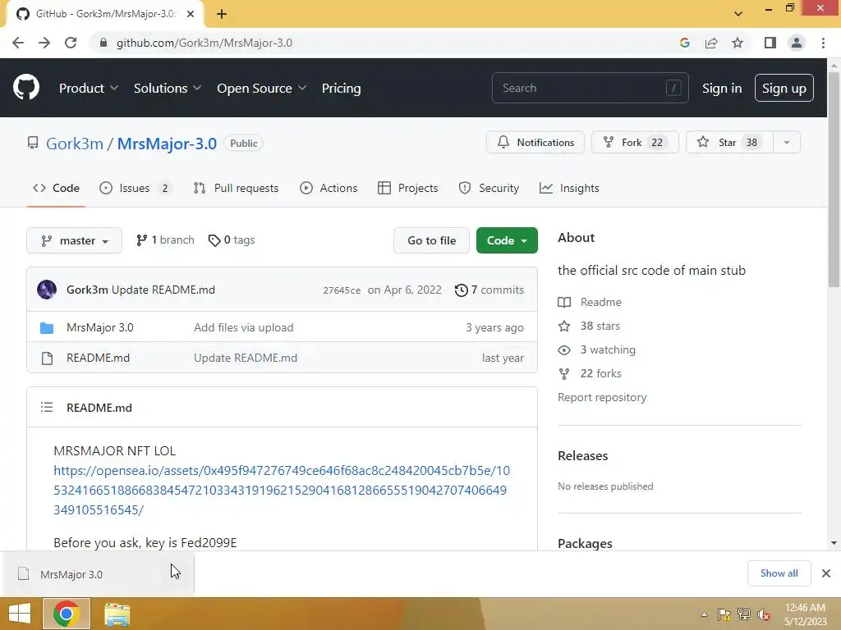Click the Google icon in address bar

(684, 43)
